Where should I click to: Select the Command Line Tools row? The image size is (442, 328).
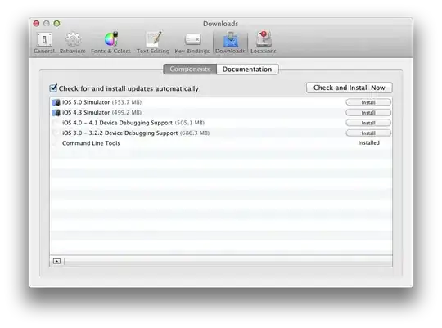221,143
